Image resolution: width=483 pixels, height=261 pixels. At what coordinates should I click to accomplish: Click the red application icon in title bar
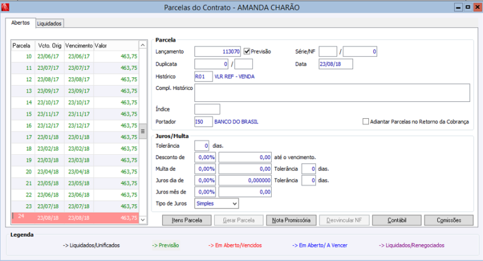point(5,7)
